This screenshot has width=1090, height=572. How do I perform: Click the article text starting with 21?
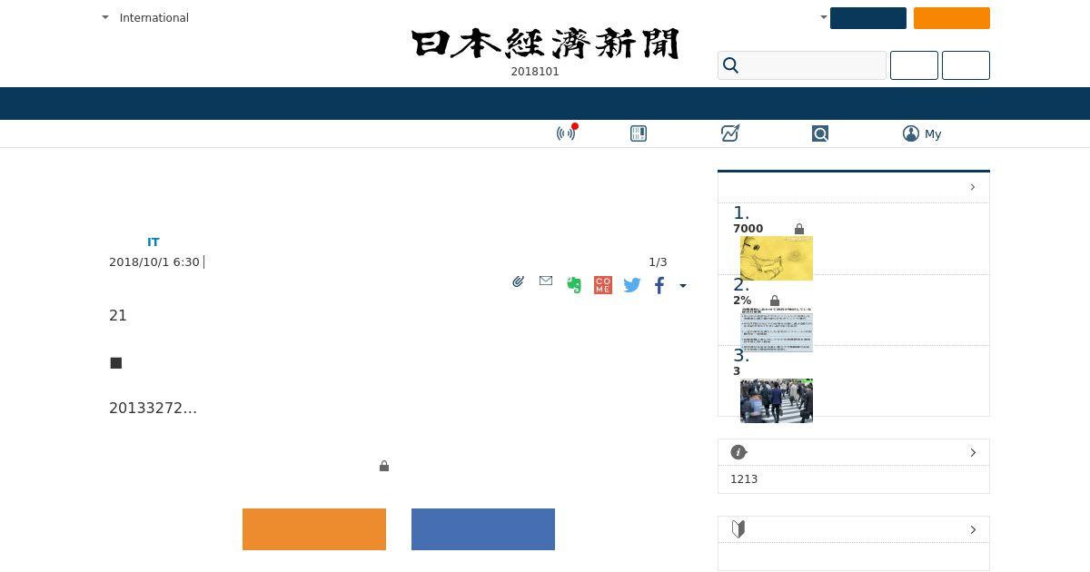tap(118, 315)
